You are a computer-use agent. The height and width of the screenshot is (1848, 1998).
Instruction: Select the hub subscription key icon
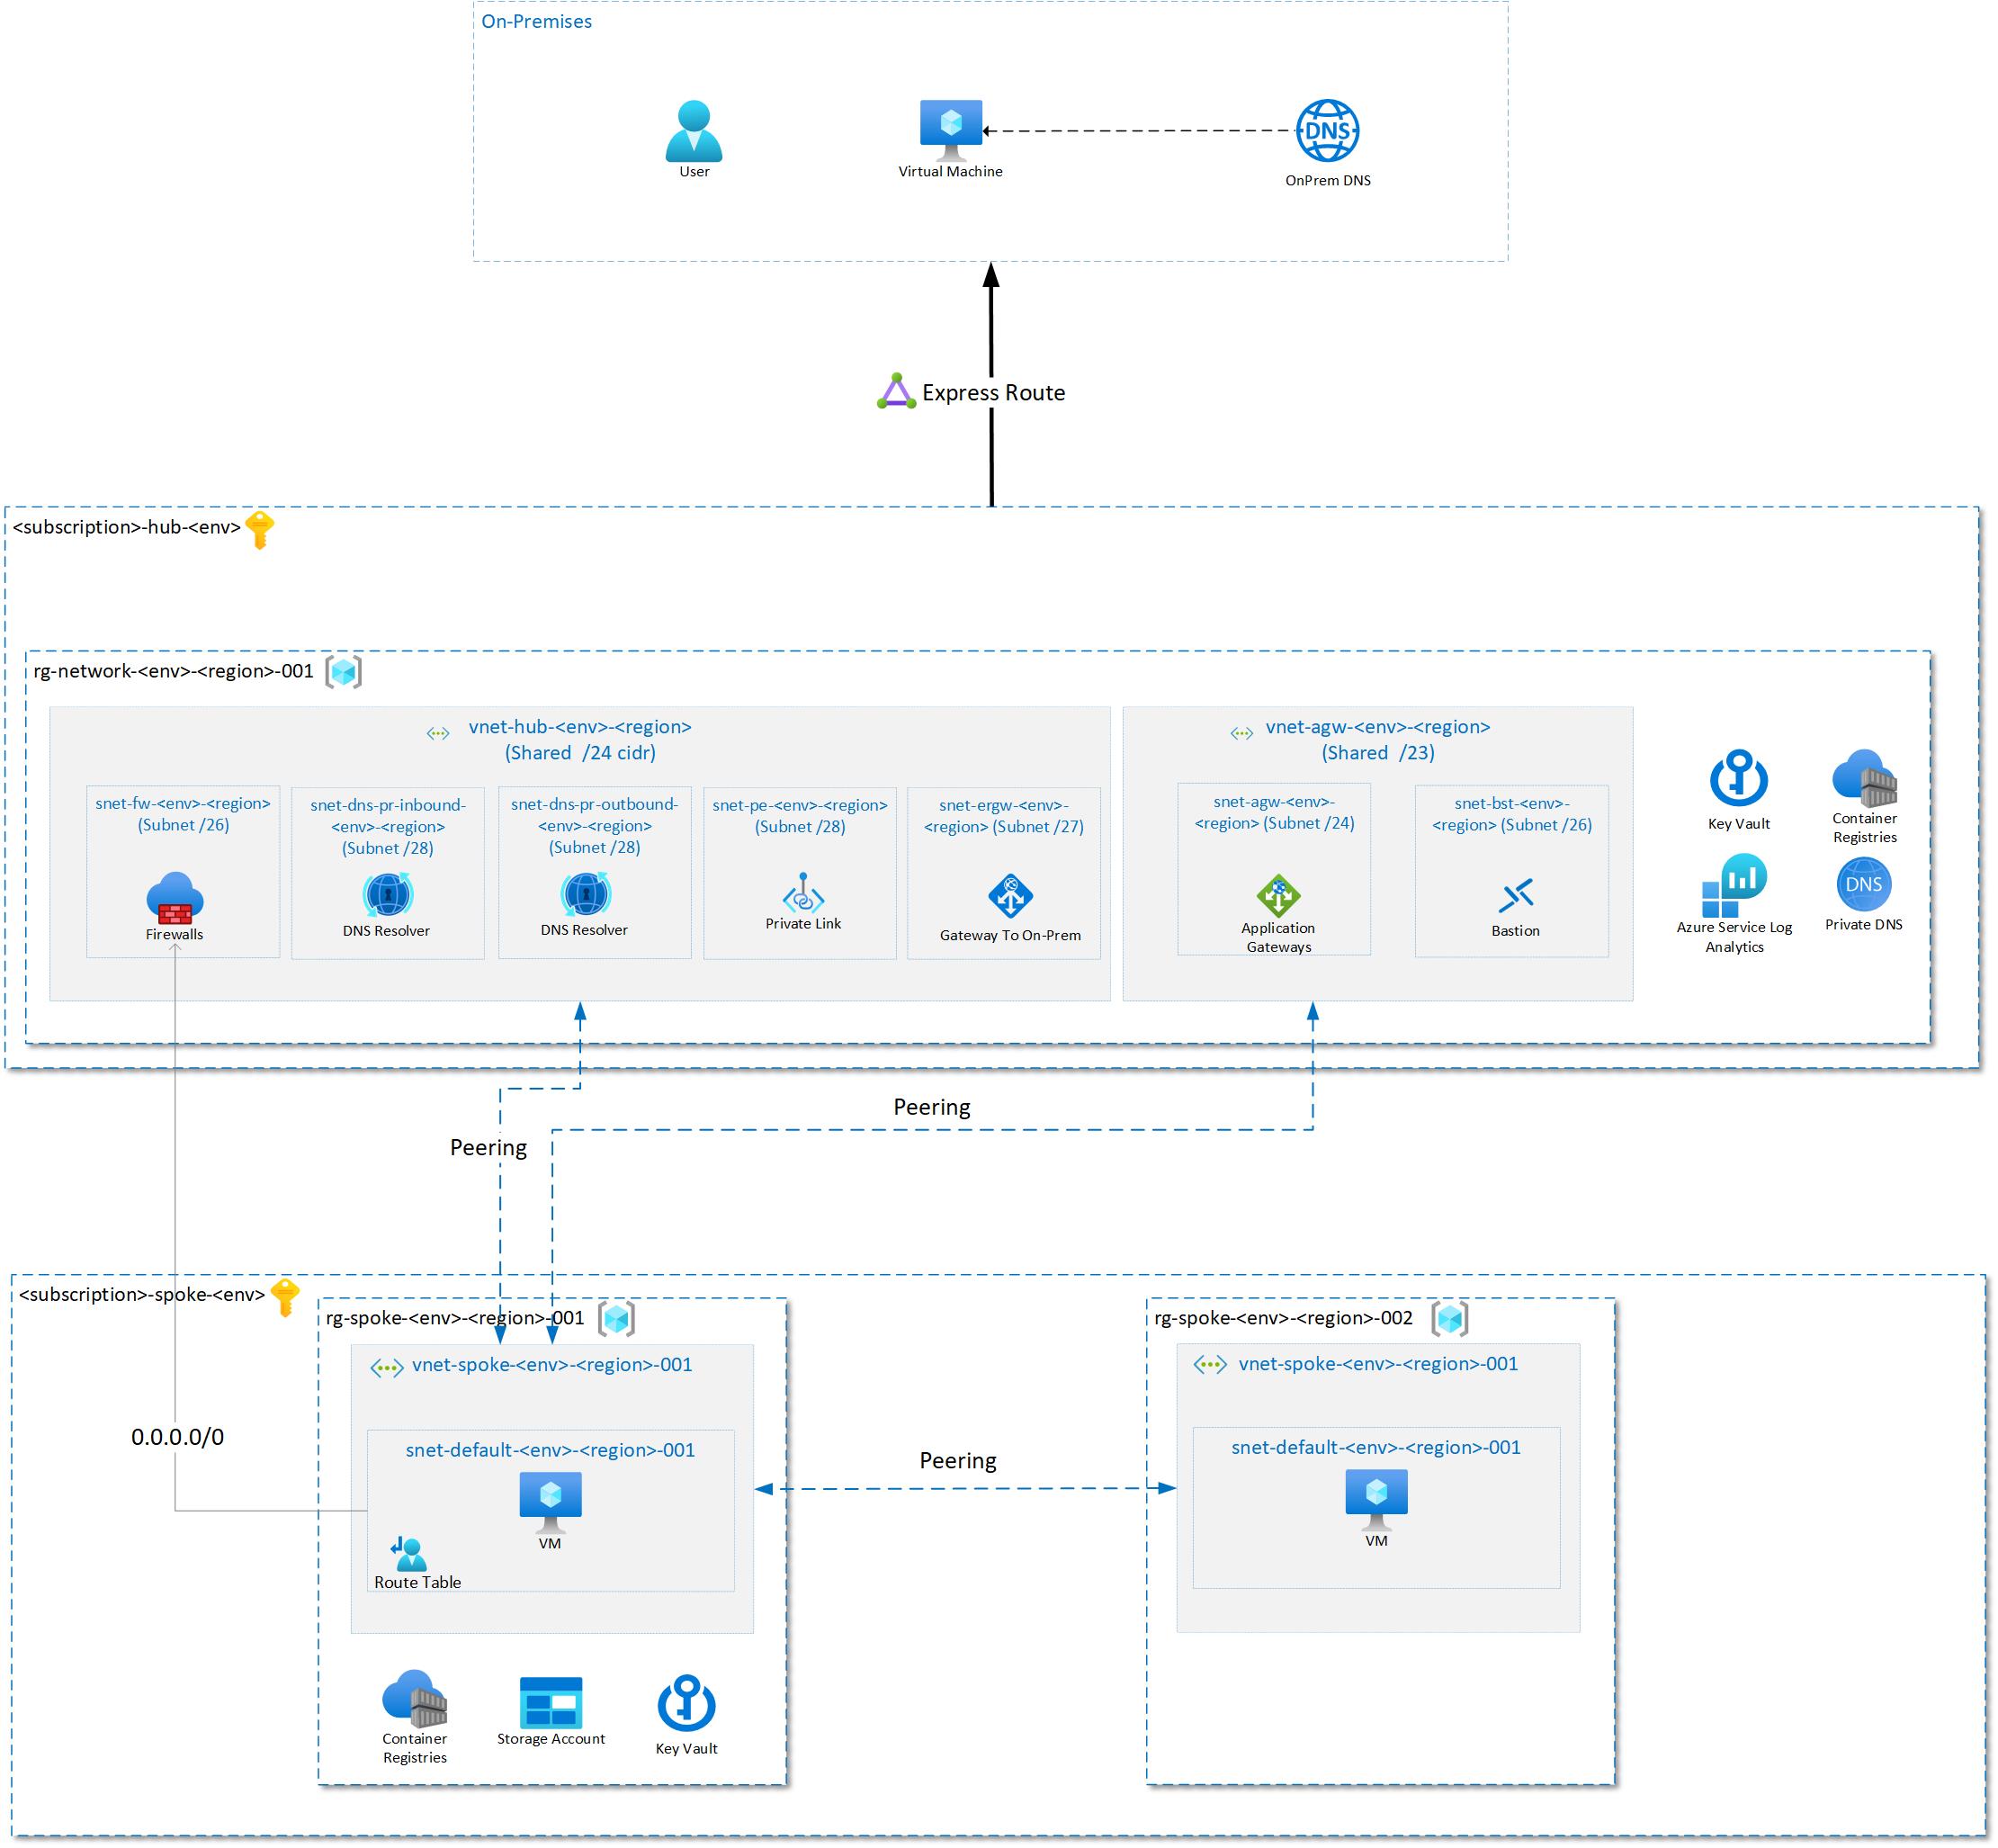coord(260,530)
